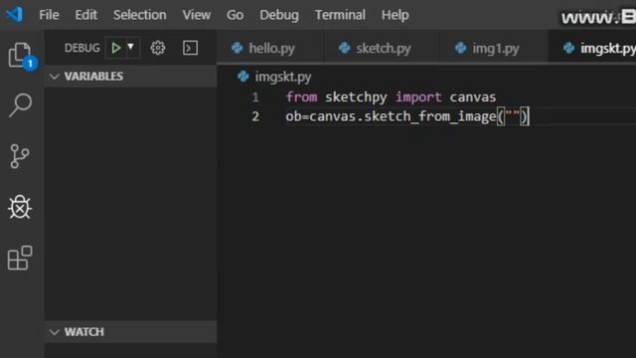Collapse the VARIABLES section

[x=130, y=77]
